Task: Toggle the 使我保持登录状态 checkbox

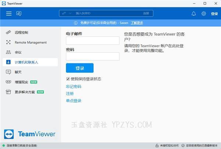Action: click(x=68, y=79)
